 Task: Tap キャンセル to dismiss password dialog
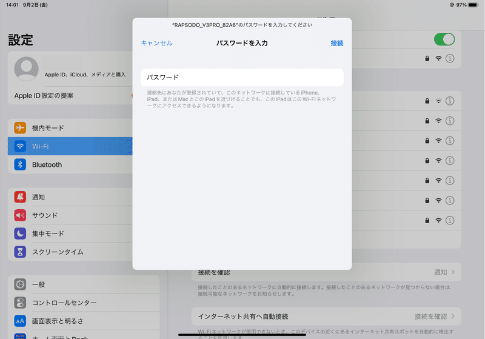coord(157,43)
